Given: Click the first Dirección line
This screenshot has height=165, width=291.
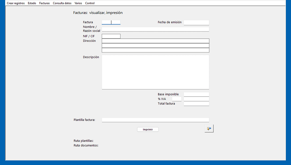Looking at the screenshot, I should click(x=155, y=41).
